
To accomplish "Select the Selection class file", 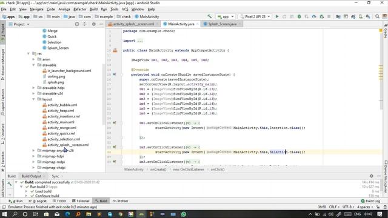I will (x=54, y=42).
